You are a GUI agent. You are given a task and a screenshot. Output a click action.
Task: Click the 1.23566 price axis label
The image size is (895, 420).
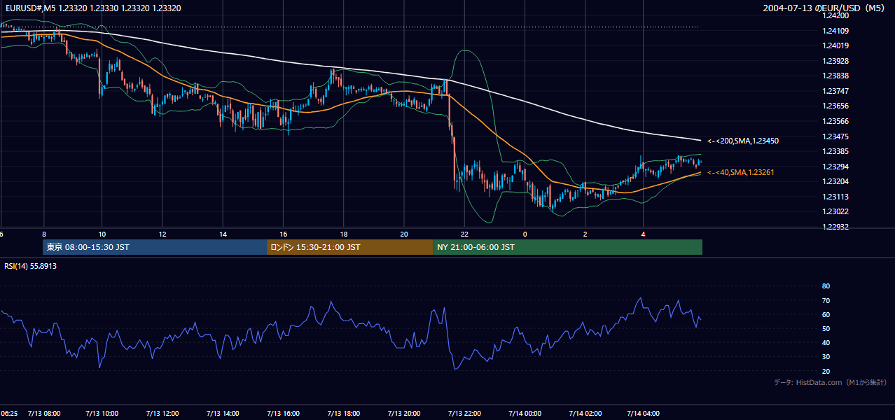pyautogui.click(x=835, y=121)
